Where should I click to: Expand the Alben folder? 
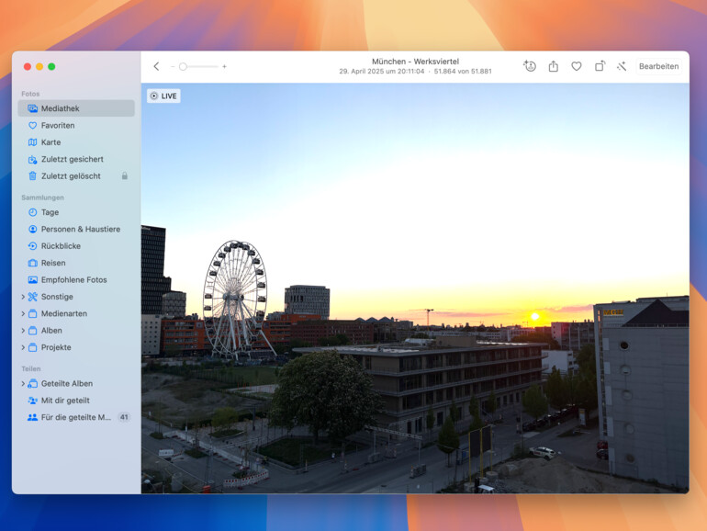click(x=23, y=331)
